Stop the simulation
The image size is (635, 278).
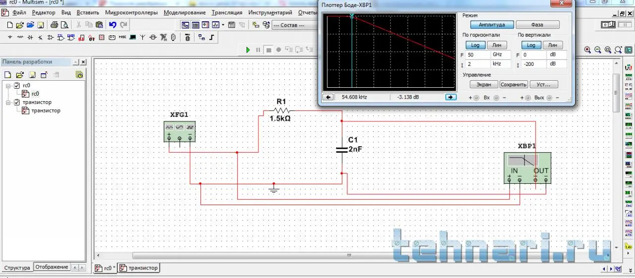point(268,50)
